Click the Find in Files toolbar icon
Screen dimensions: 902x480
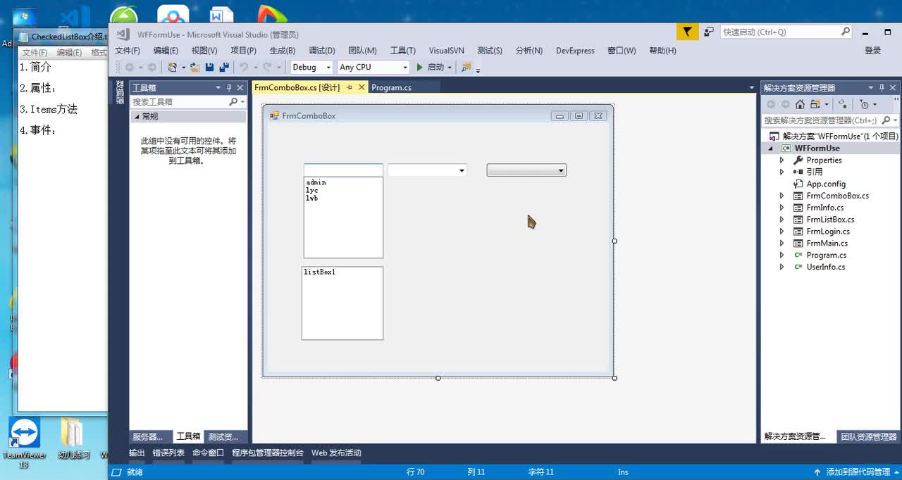[466, 67]
